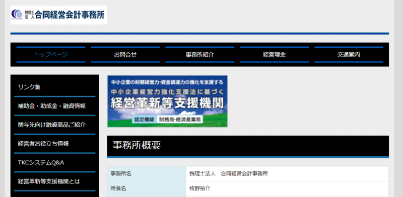Screen dimensions: 403x197
Task: Click 経営革新等支援機関とは sidebar link
Action: (x=55, y=181)
